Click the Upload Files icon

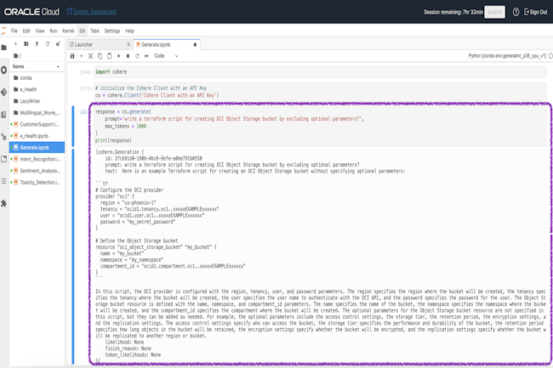(37, 44)
